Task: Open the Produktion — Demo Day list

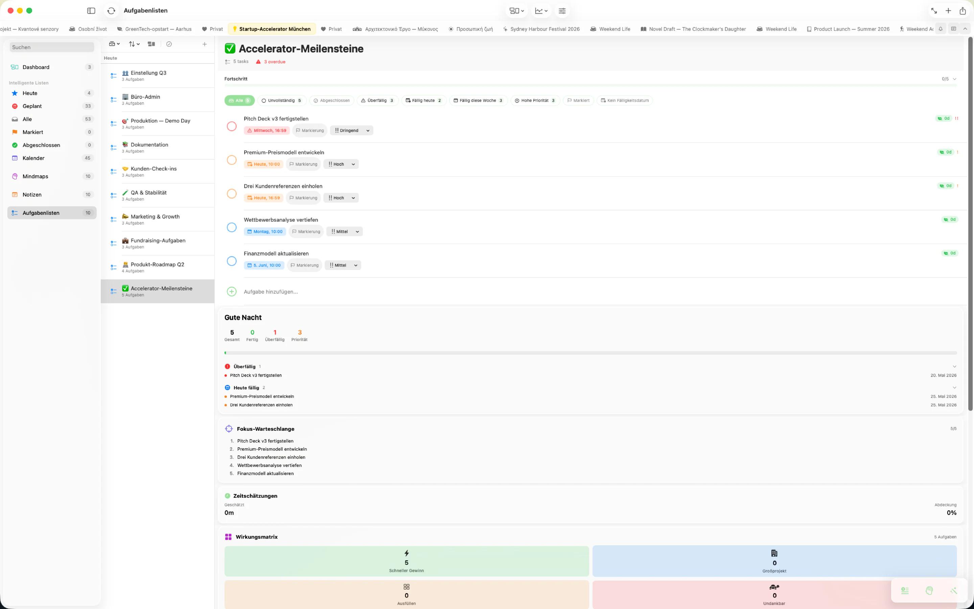Action: (157, 123)
